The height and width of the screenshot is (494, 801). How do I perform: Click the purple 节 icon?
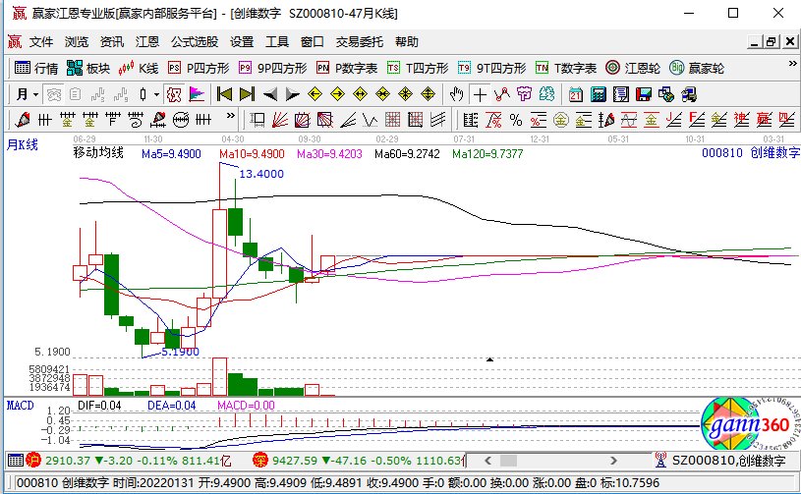point(525,94)
